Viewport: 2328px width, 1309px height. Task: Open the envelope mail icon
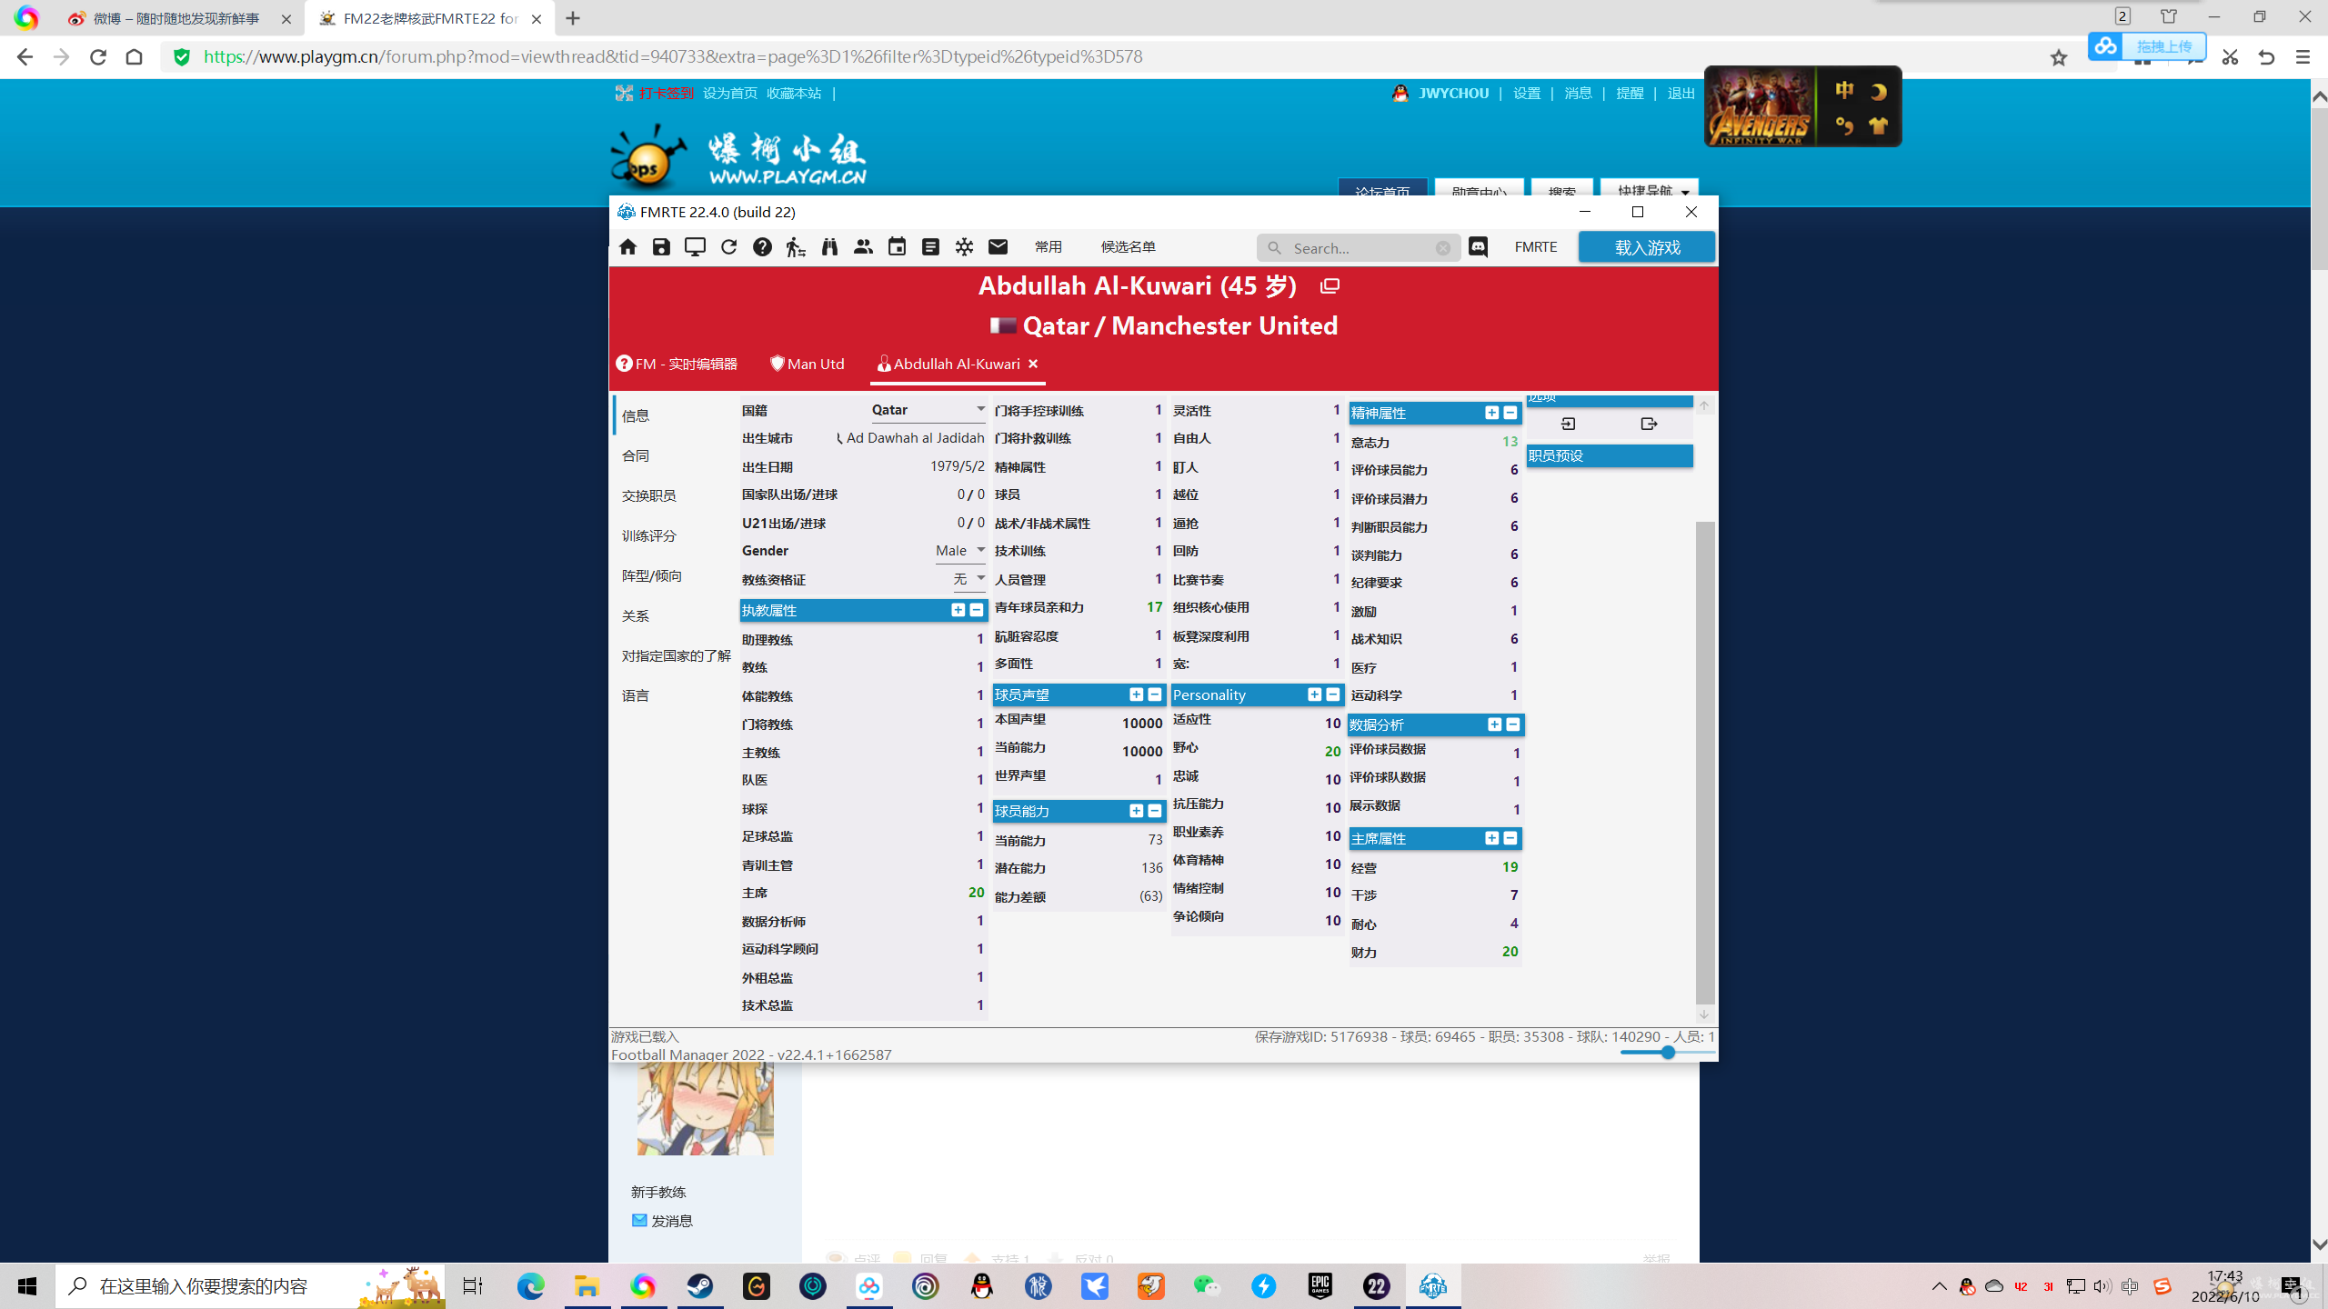(998, 247)
